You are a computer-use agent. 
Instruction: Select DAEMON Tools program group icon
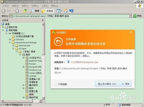pos(27,61)
